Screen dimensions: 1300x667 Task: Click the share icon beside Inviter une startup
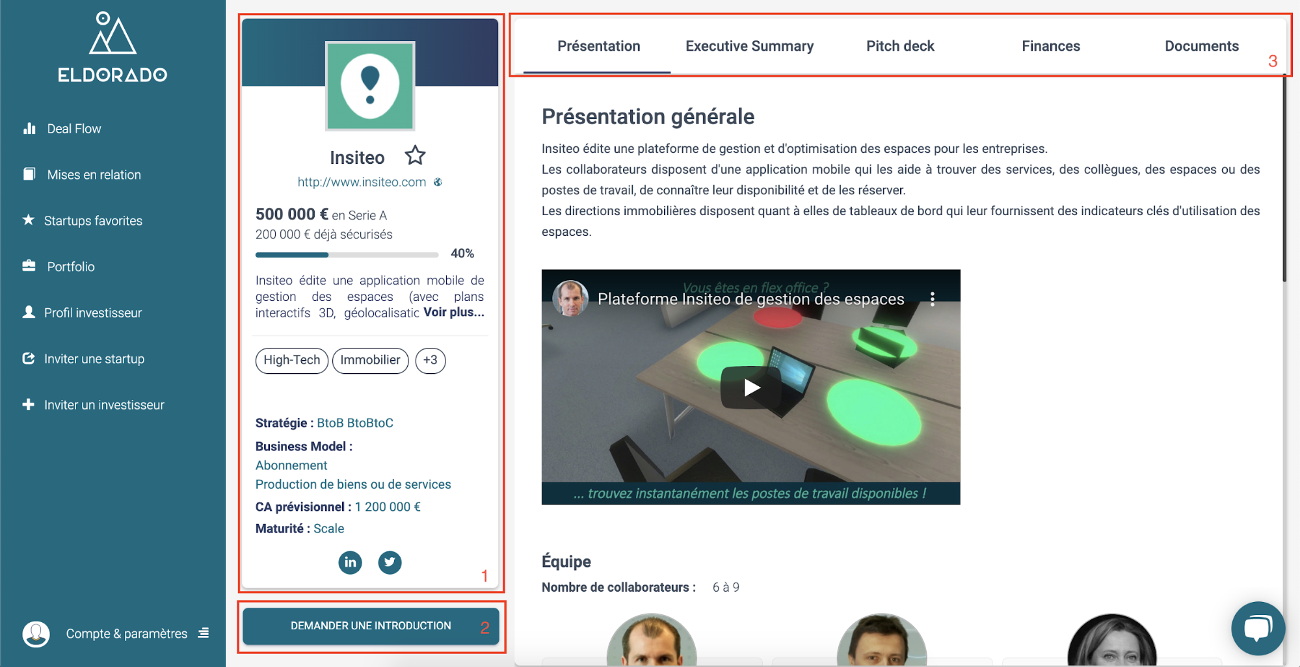click(x=29, y=358)
